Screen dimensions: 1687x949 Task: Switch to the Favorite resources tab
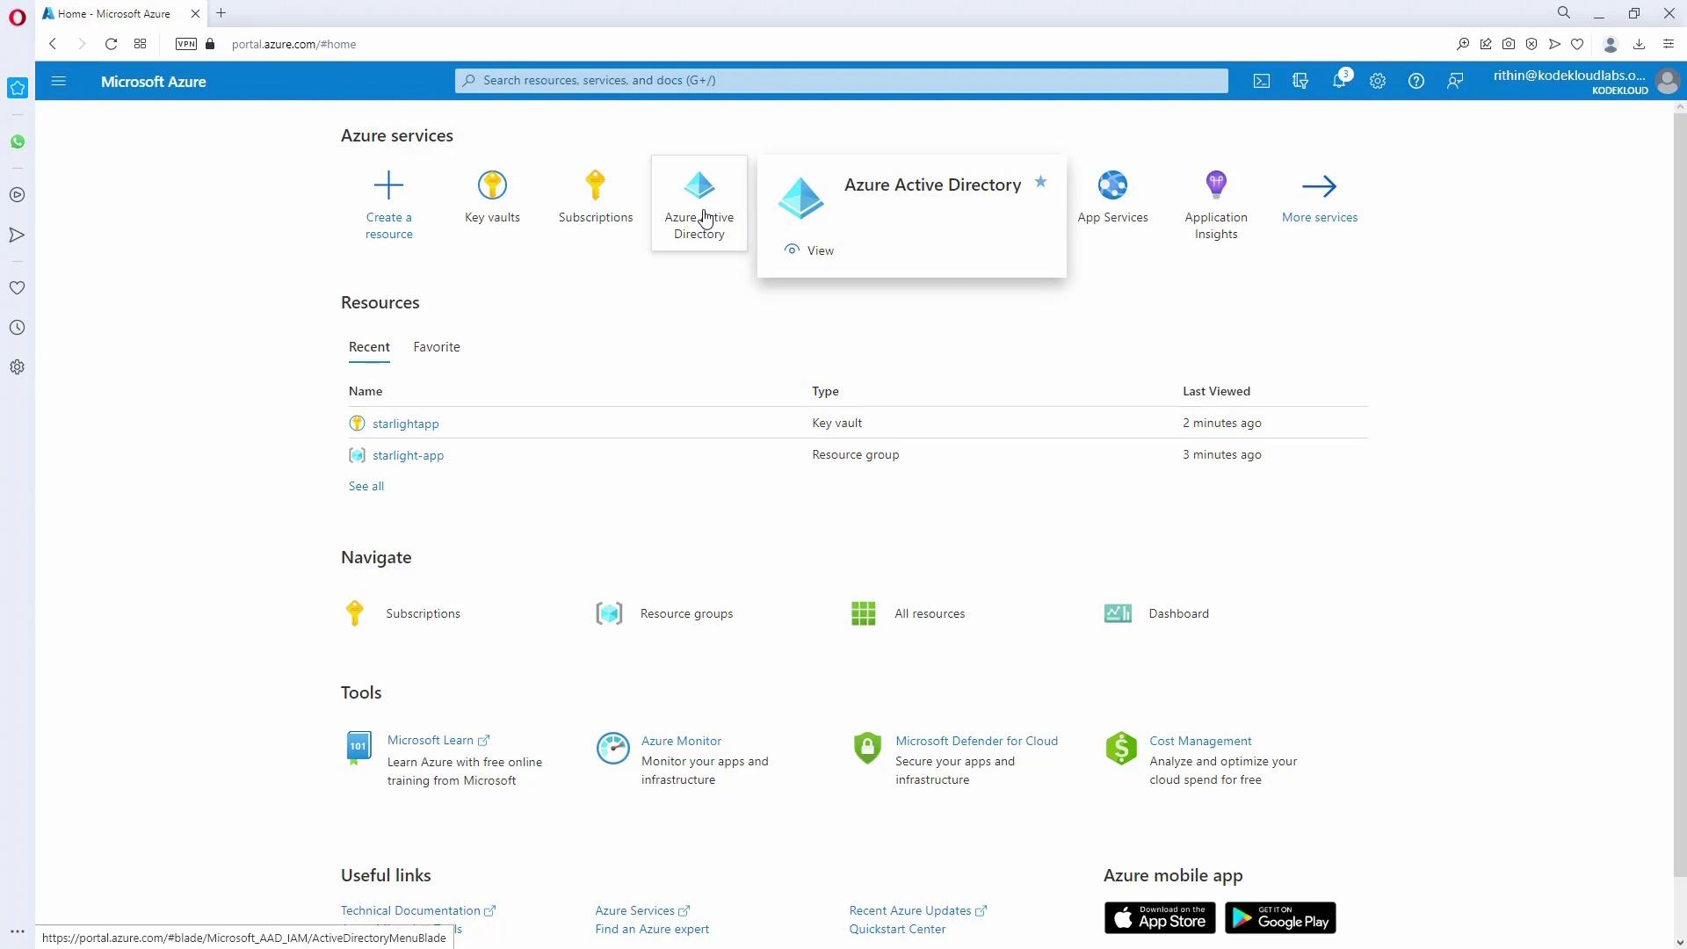coord(437,347)
